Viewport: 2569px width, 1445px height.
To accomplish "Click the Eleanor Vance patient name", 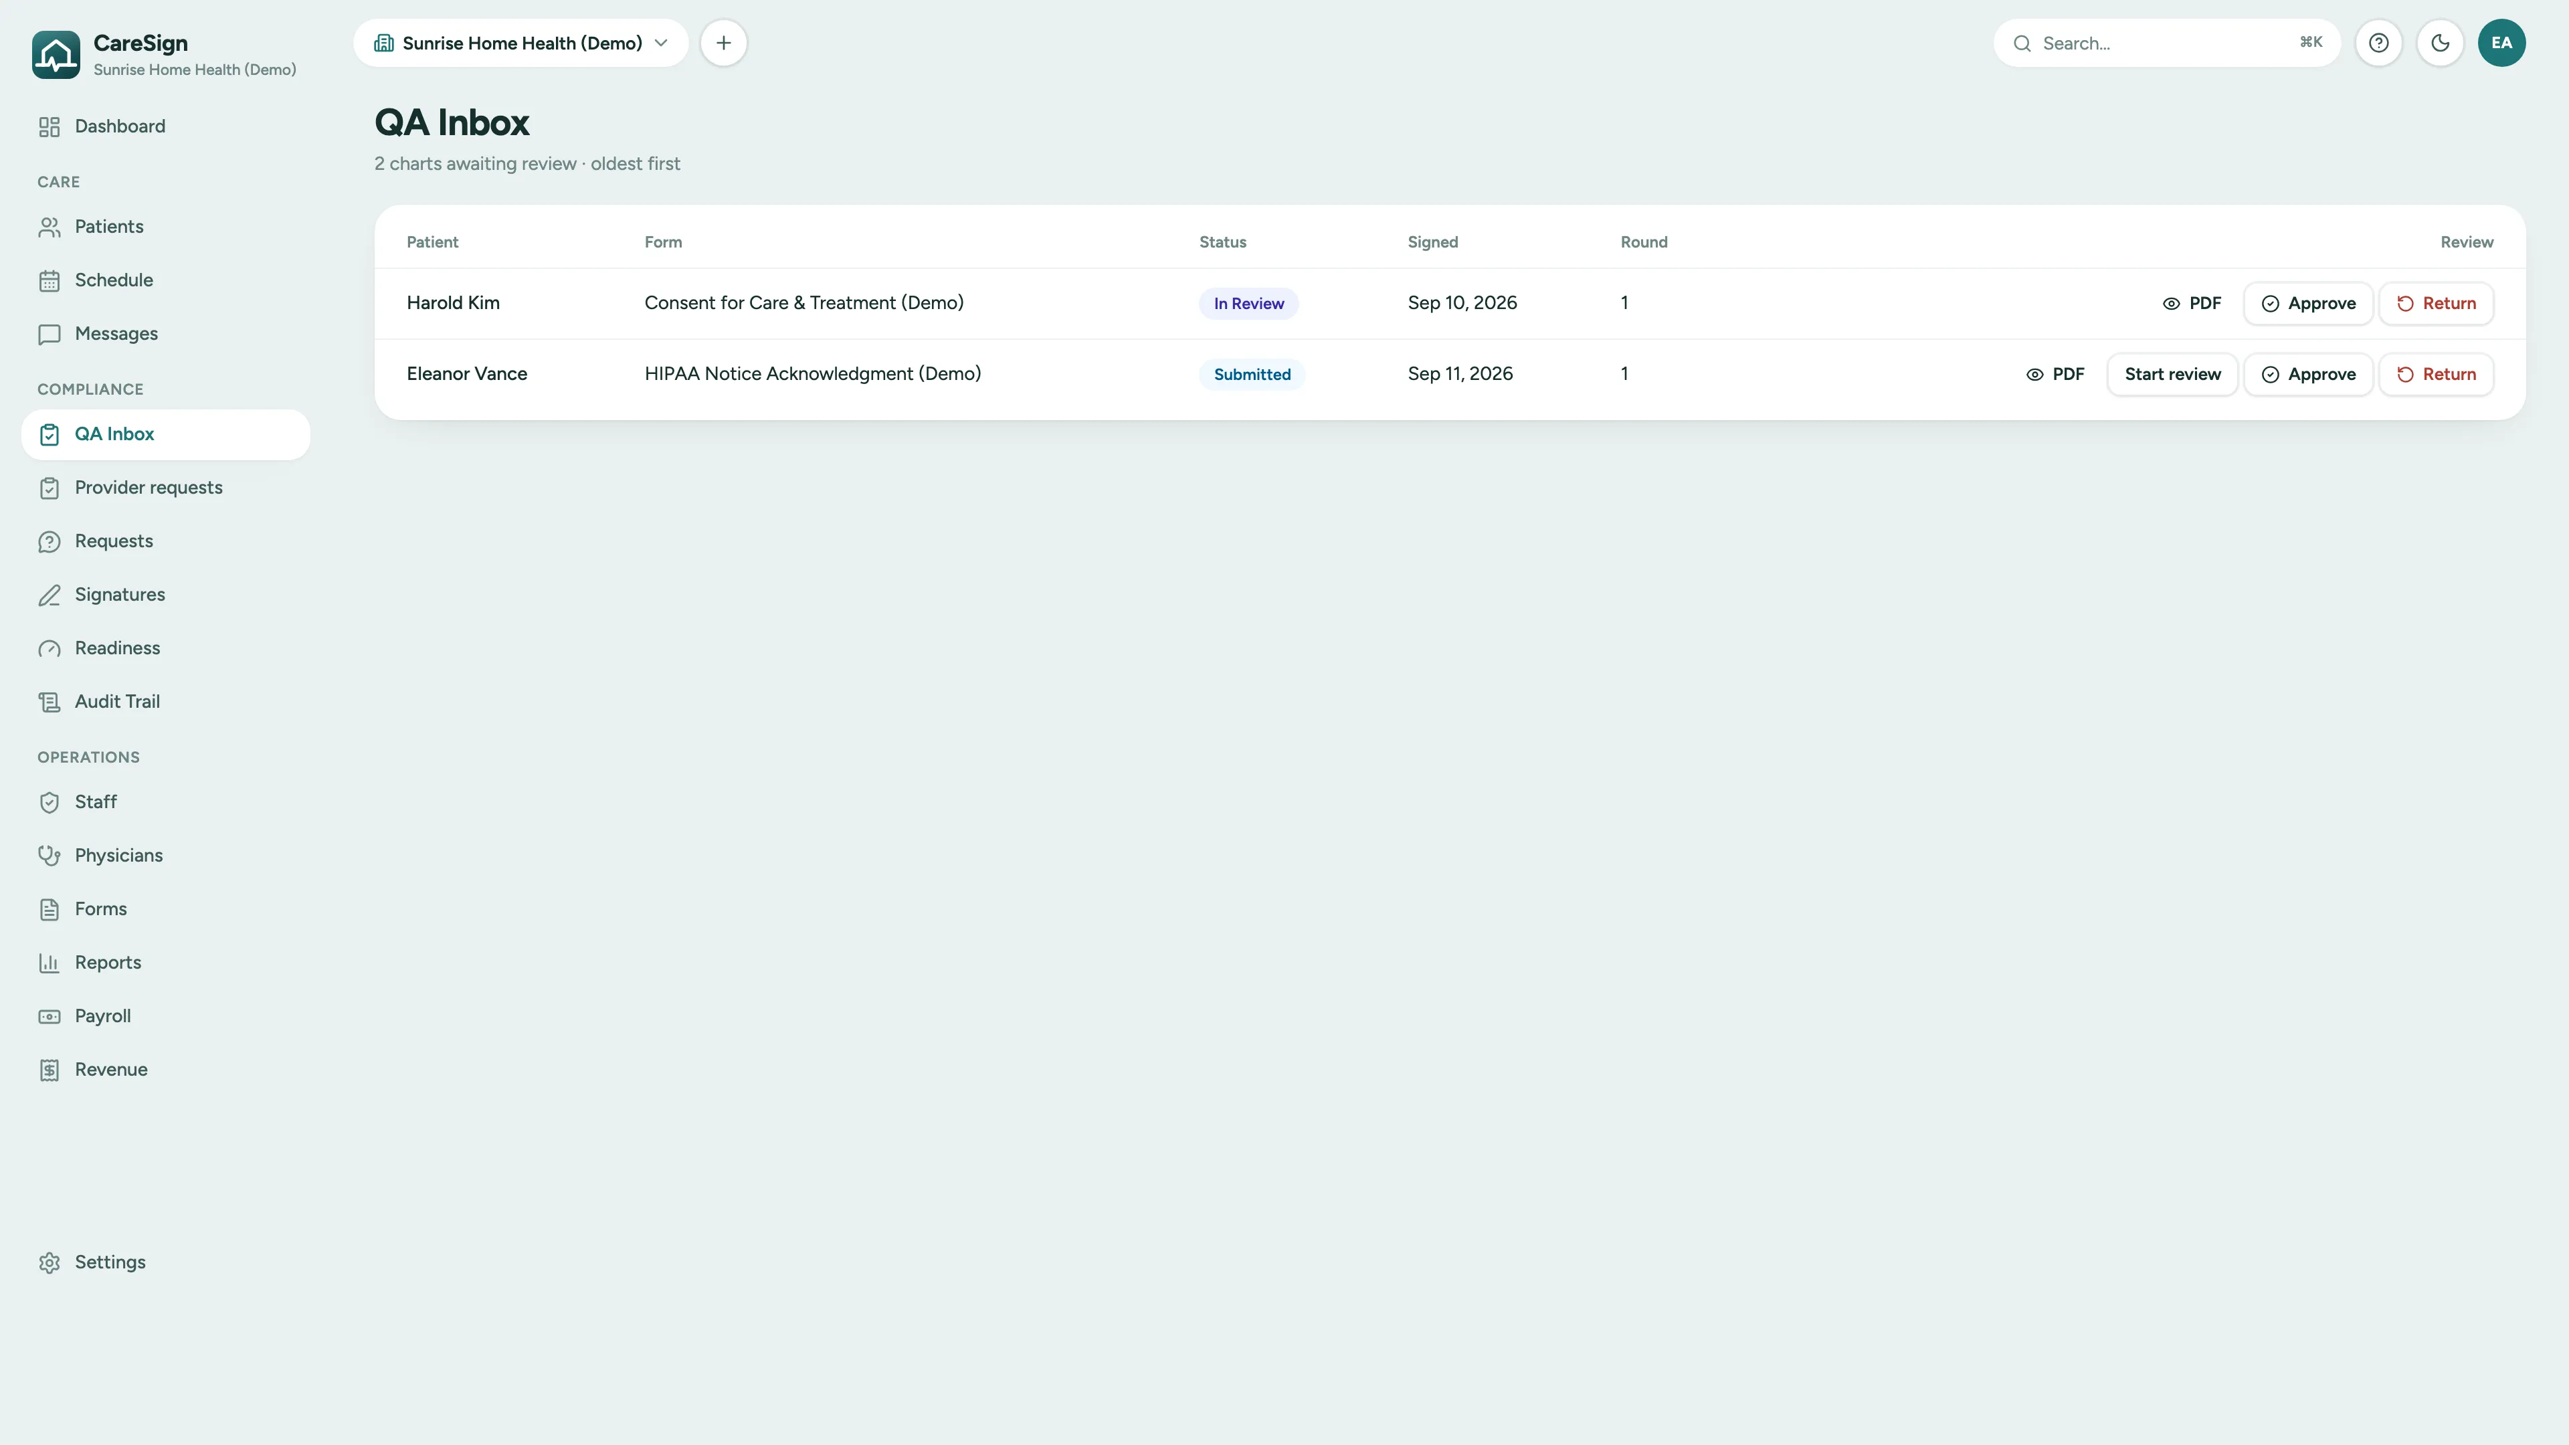I will click(x=467, y=374).
